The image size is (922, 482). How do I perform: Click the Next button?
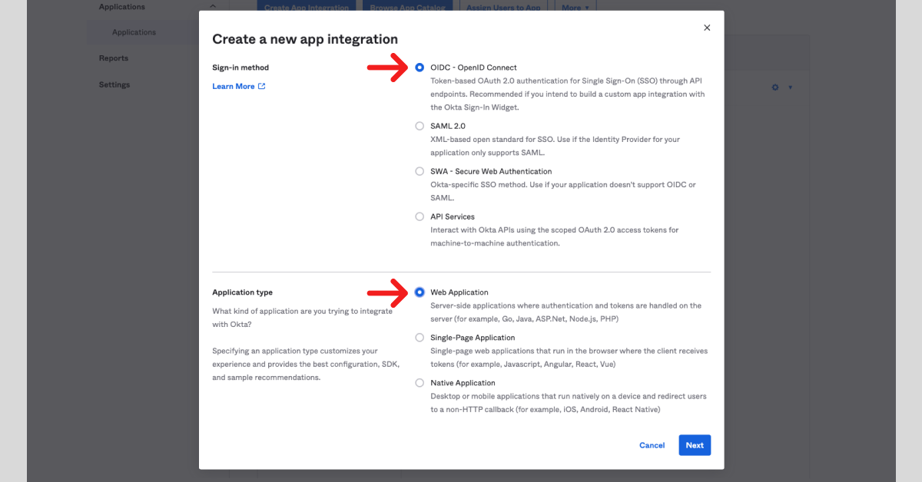pyautogui.click(x=694, y=445)
